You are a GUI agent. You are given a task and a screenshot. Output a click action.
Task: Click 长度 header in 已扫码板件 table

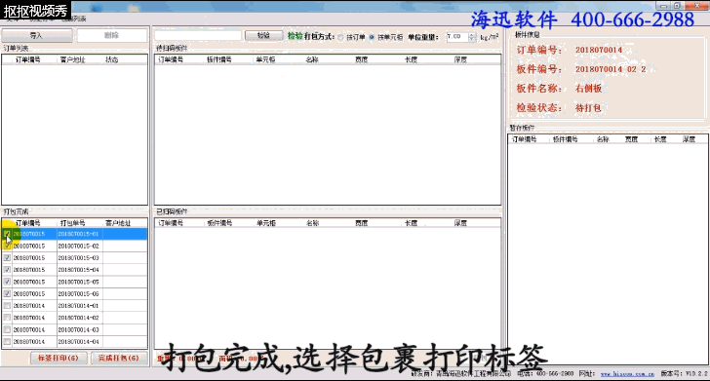411,223
